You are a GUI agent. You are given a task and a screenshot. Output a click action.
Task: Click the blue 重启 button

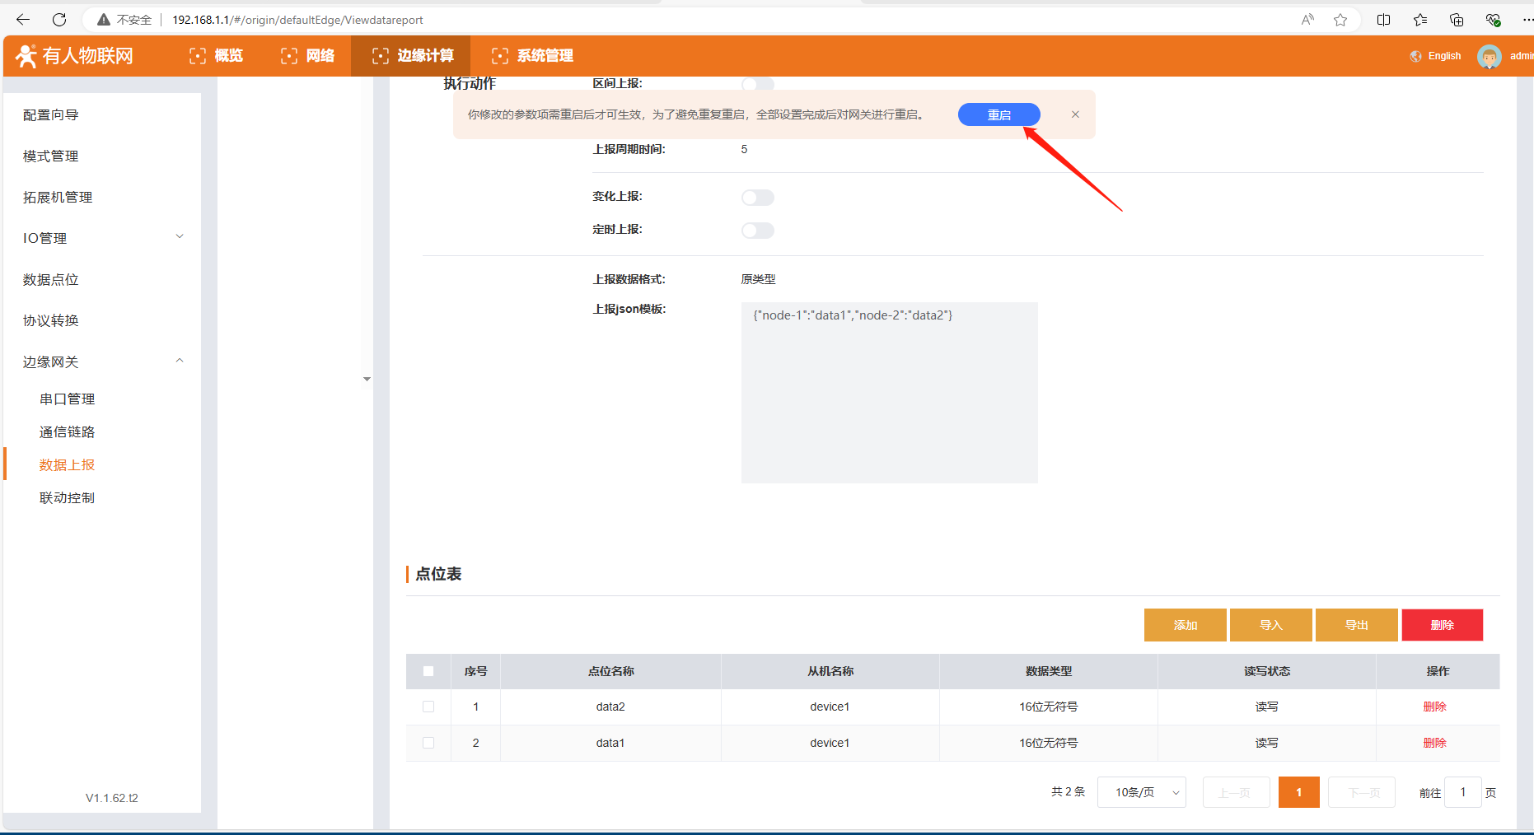[999, 115]
